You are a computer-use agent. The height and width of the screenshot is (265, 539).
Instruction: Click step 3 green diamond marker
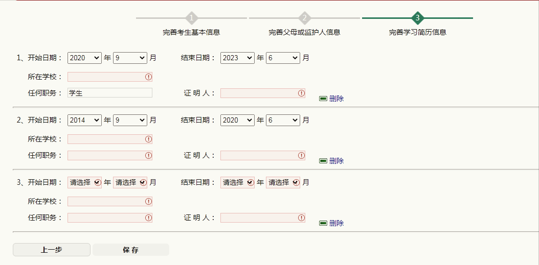coord(418,18)
